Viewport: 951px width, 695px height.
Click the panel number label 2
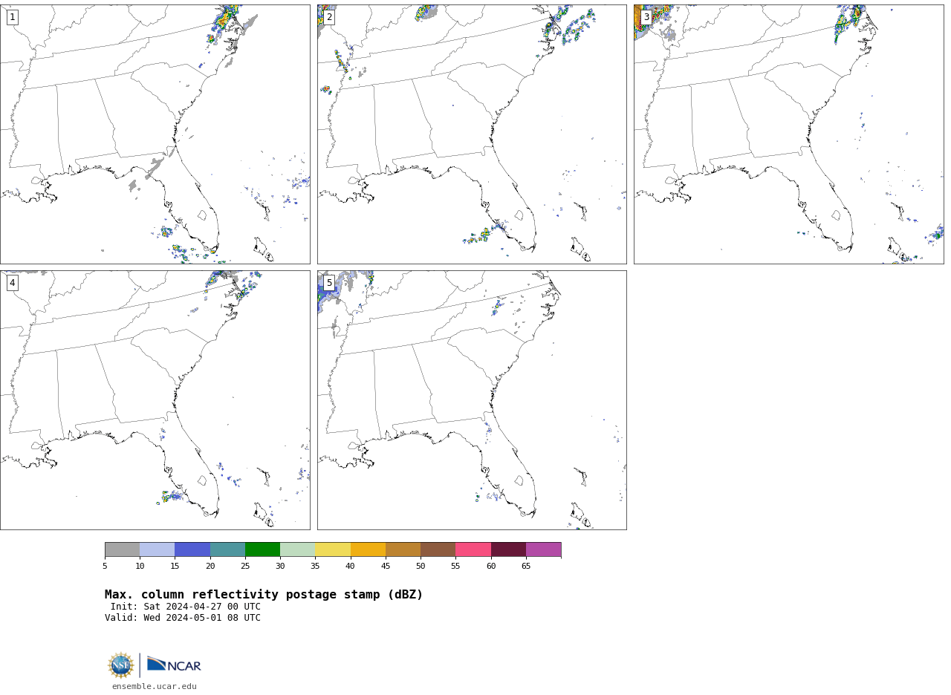point(329,17)
